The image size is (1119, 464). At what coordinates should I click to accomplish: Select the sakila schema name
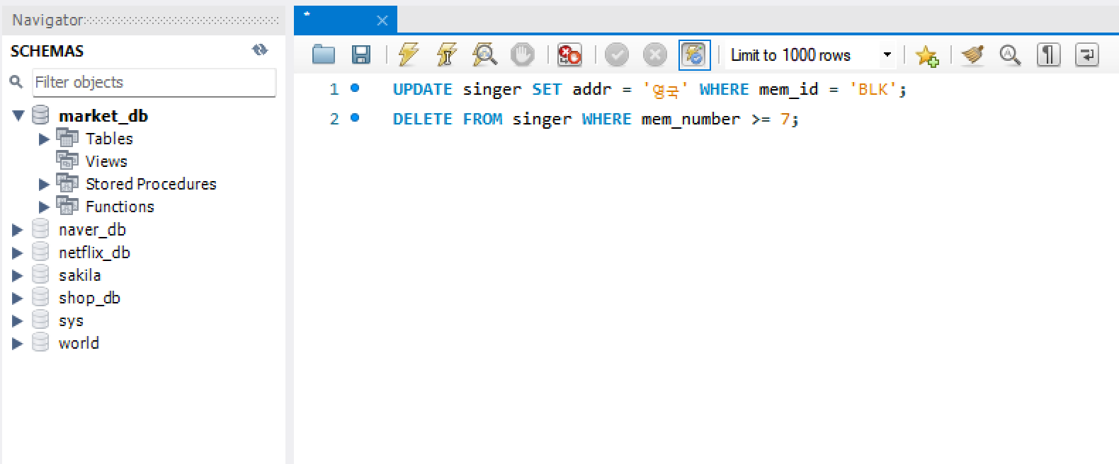79,275
